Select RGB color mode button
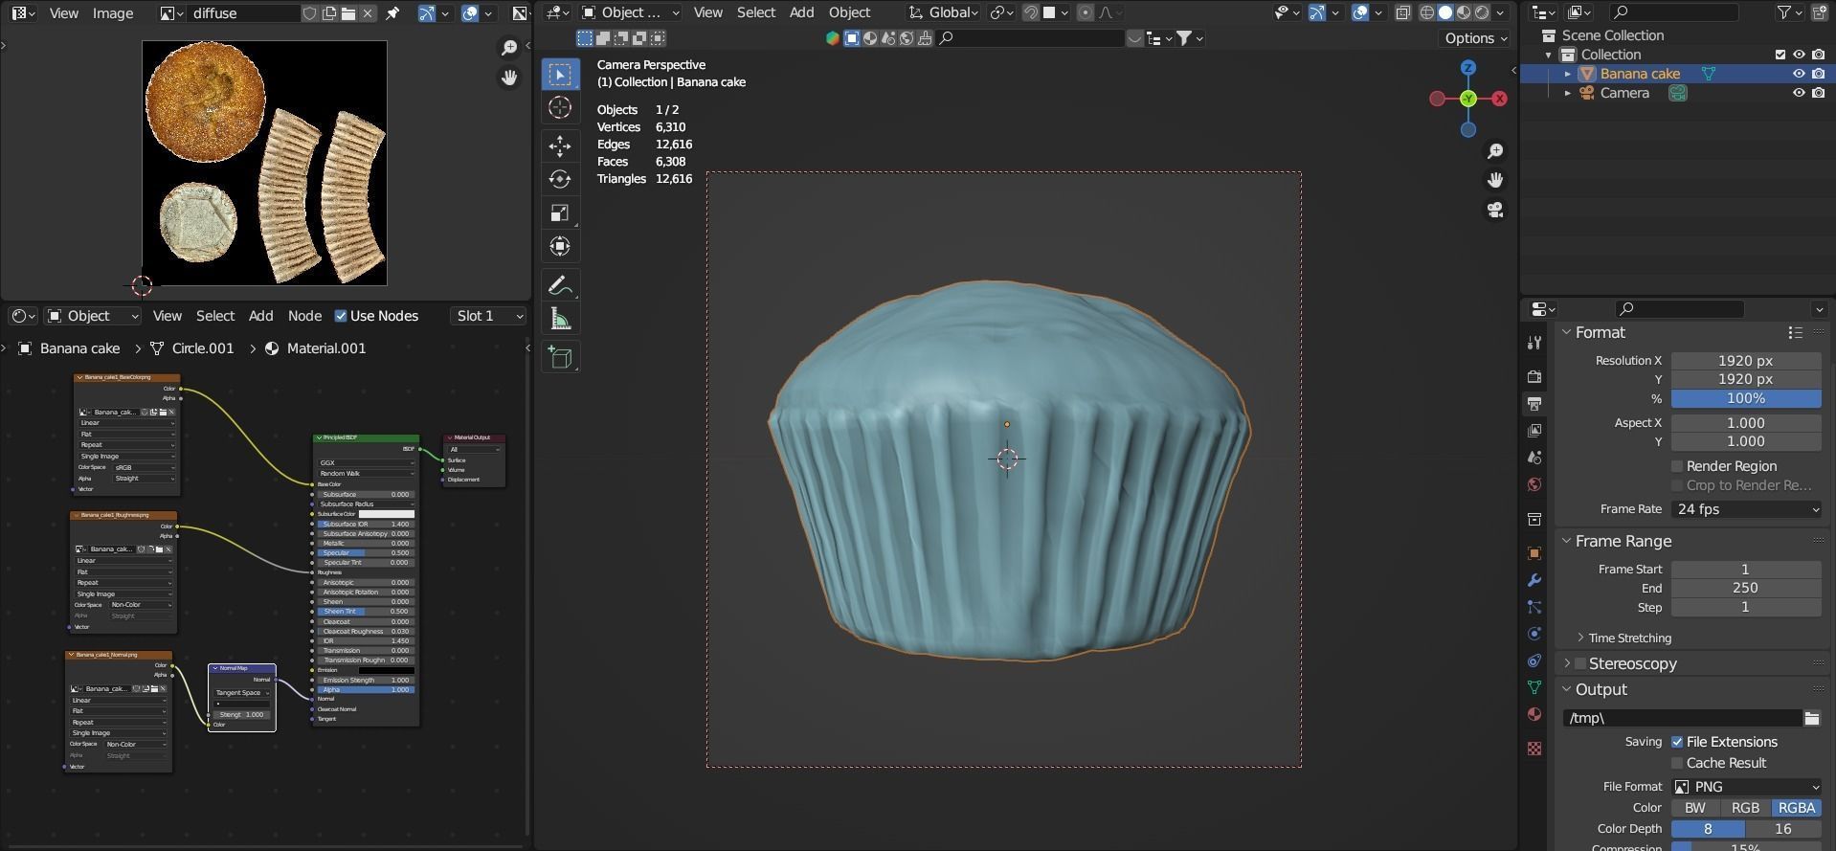Viewport: 1836px width, 851px height. coord(1745,808)
